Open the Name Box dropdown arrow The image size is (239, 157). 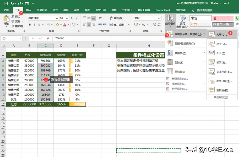(x=20, y=38)
